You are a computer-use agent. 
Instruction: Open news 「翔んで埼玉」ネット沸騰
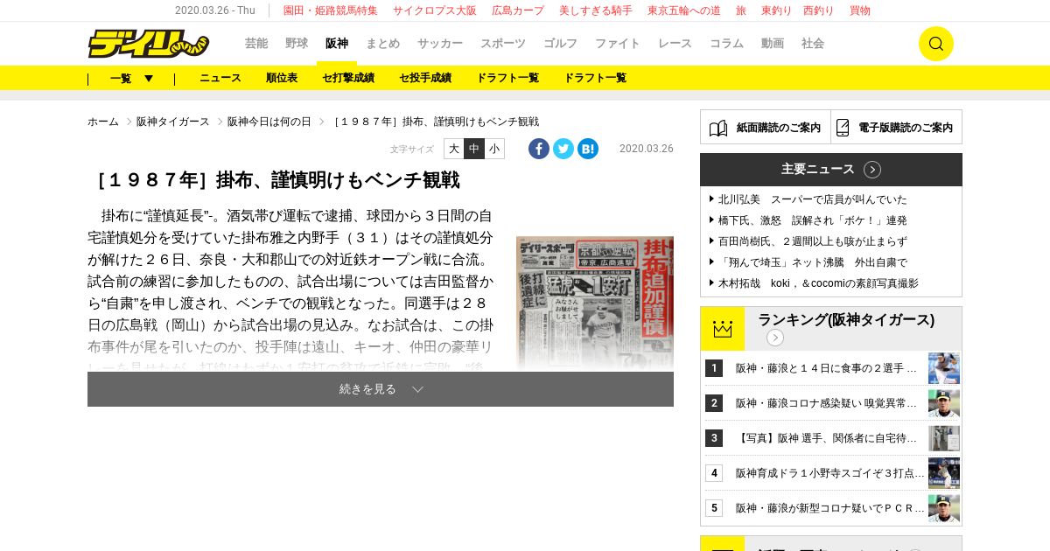point(813,262)
